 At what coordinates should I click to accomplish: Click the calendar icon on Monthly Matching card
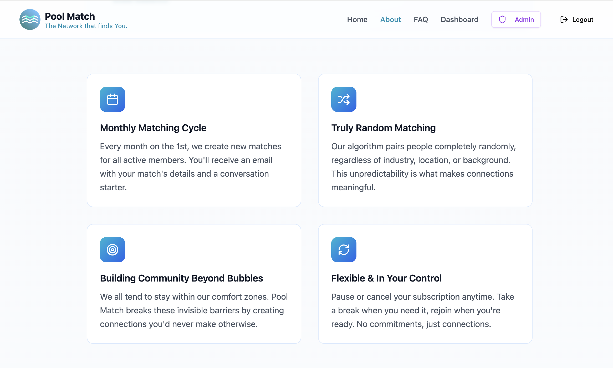coord(113,99)
